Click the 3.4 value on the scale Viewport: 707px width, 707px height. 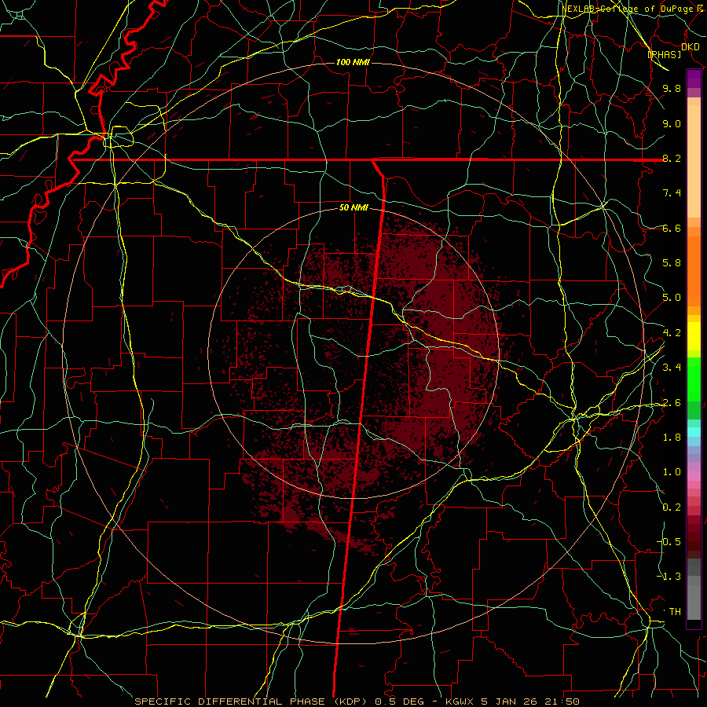click(x=672, y=368)
